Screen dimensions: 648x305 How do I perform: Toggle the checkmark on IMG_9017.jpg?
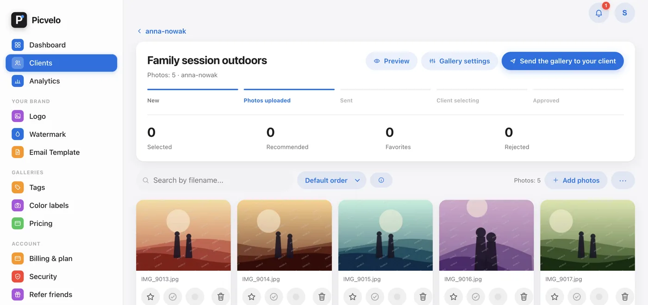[576, 297]
